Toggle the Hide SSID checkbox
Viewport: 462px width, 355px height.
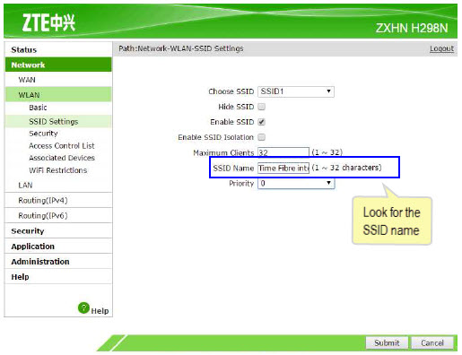262,107
